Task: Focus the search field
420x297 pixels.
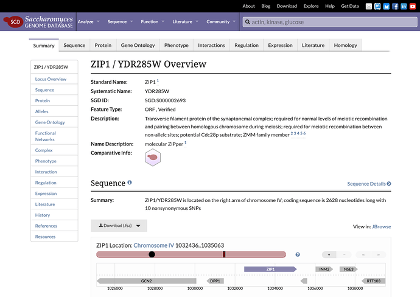Action: pyautogui.click(x=330, y=22)
